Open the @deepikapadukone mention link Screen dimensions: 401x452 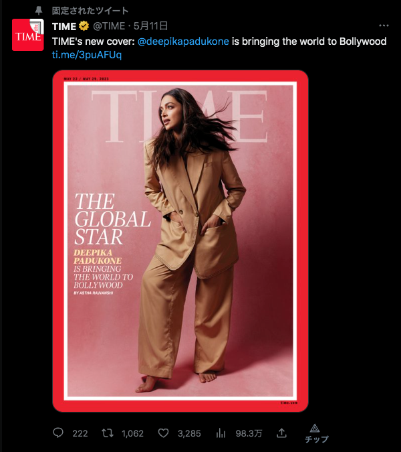(x=183, y=42)
